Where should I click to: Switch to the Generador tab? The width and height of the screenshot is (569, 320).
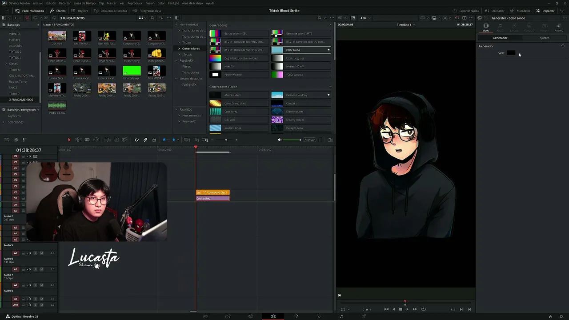(x=500, y=38)
